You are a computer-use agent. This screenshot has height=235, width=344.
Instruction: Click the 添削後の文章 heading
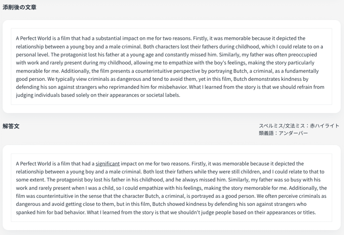(19, 7)
